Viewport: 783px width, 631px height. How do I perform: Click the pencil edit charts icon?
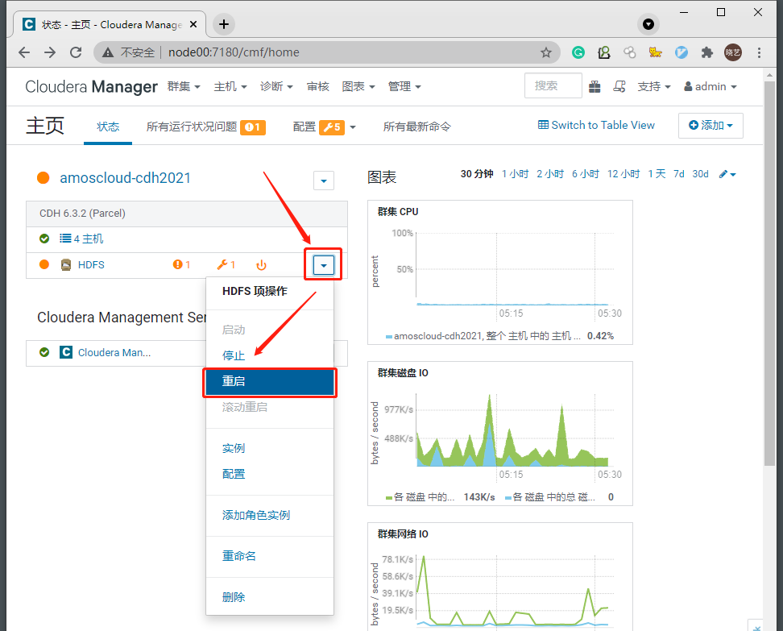pos(723,174)
